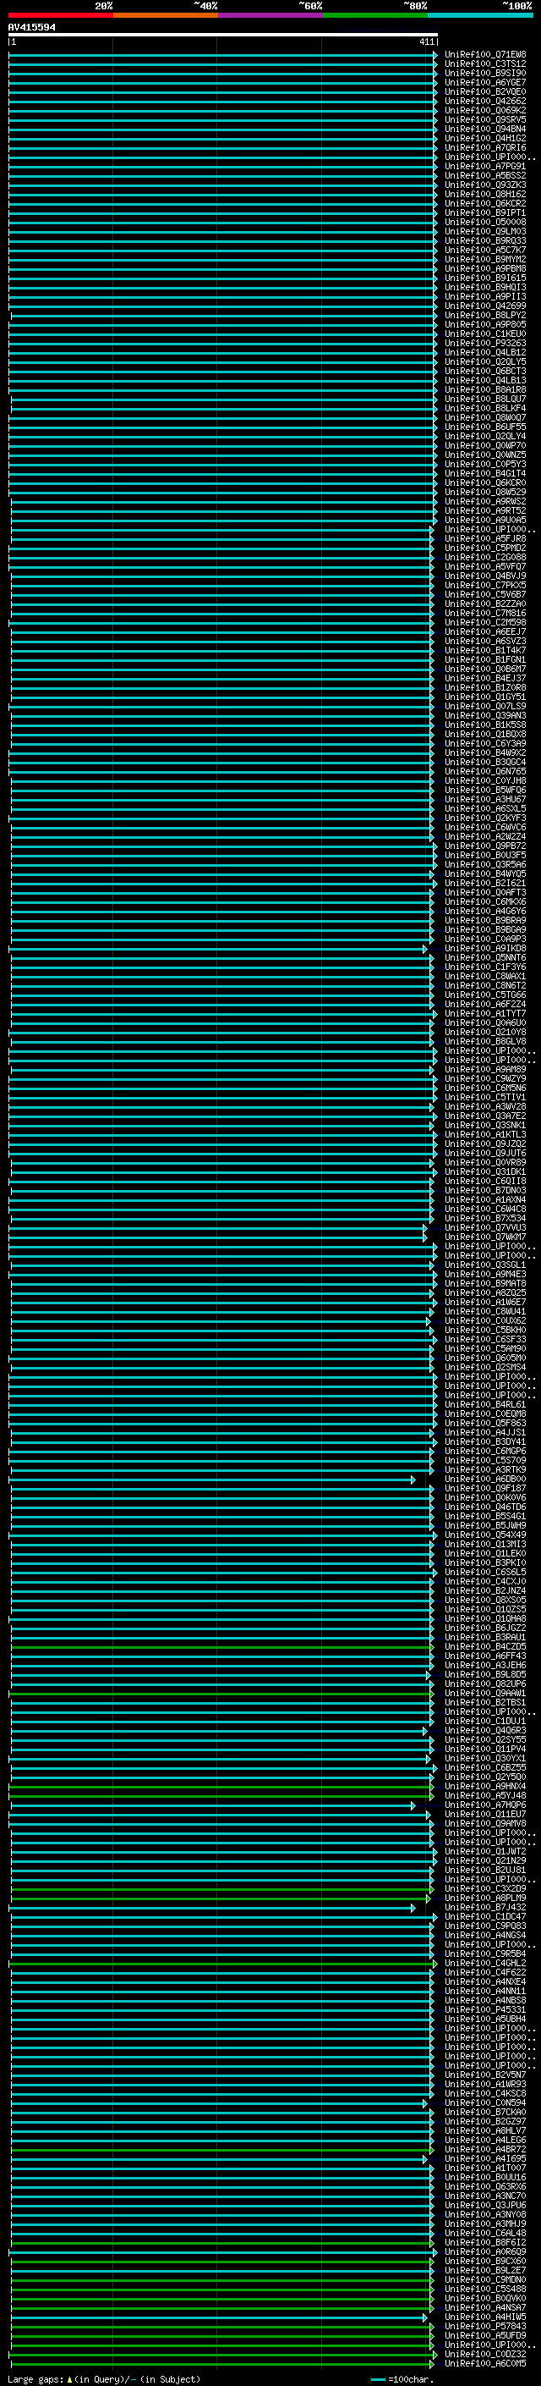The height and width of the screenshot is (2386, 541).
Task: Select the UniRef100_A8ZQ25 label
Action: (485, 1293)
